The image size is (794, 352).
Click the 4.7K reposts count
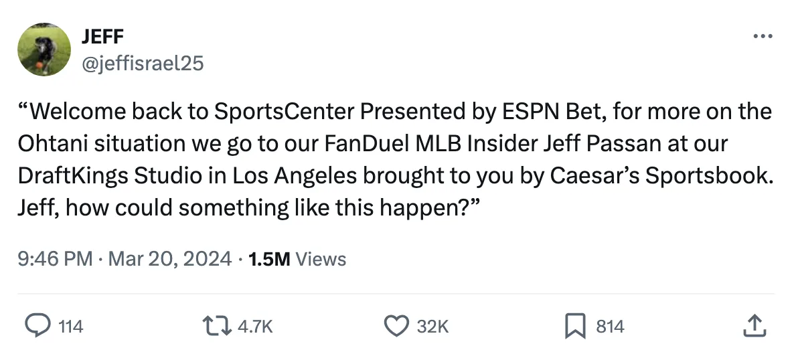click(x=256, y=327)
